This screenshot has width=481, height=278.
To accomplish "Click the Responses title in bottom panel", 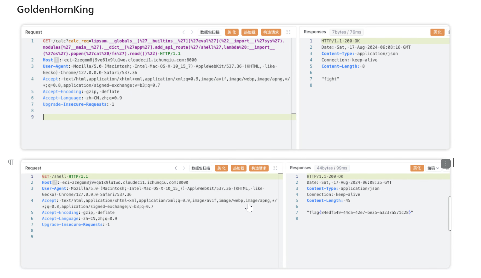I will pos(301,168).
